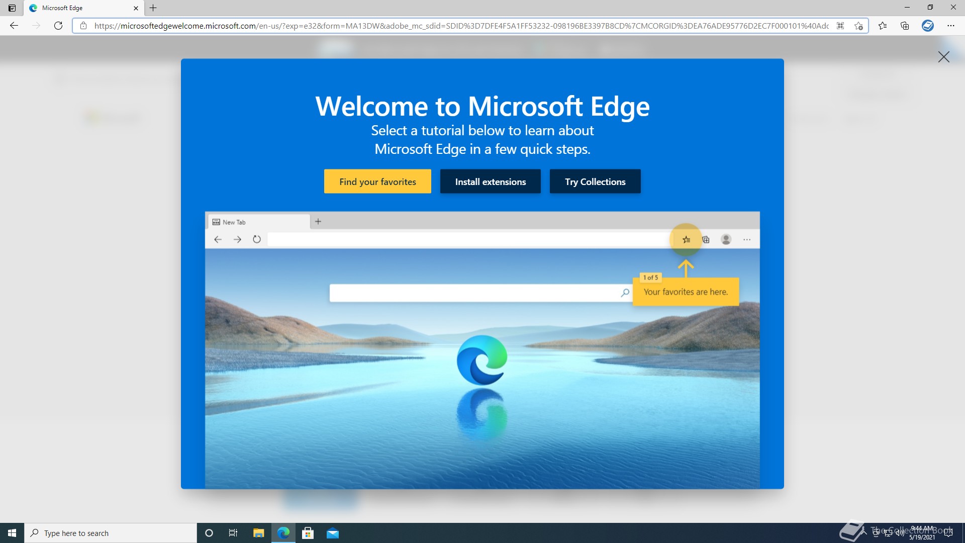Click the Try Collections button
This screenshot has width=965, height=543.
coord(595,182)
